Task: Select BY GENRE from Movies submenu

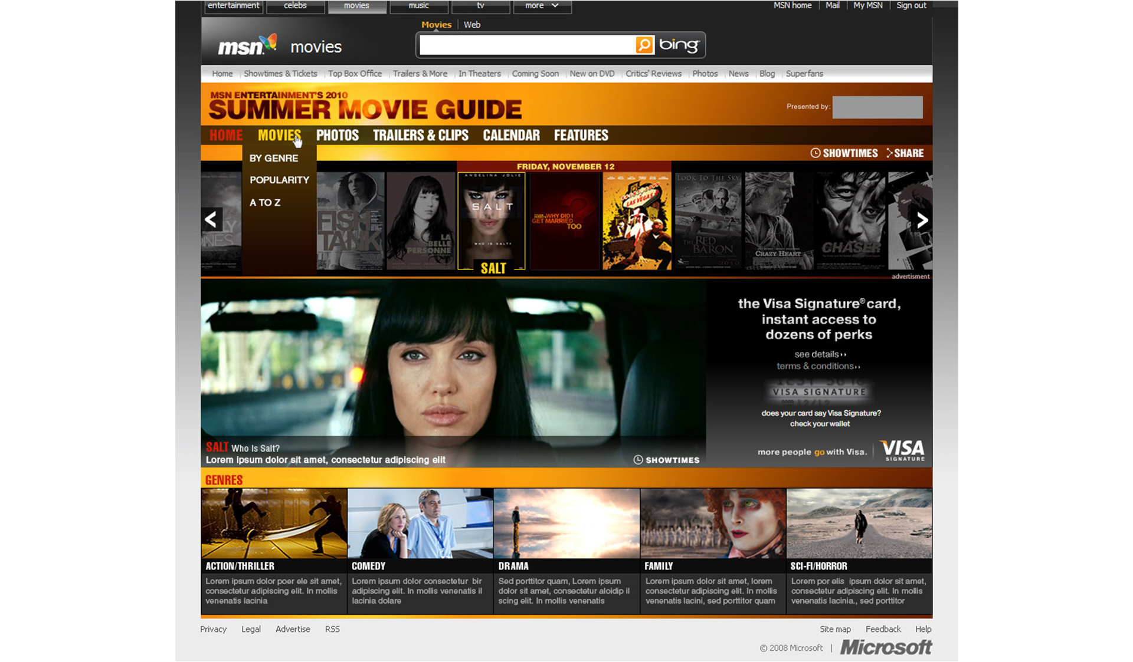Action: click(x=274, y=159)
